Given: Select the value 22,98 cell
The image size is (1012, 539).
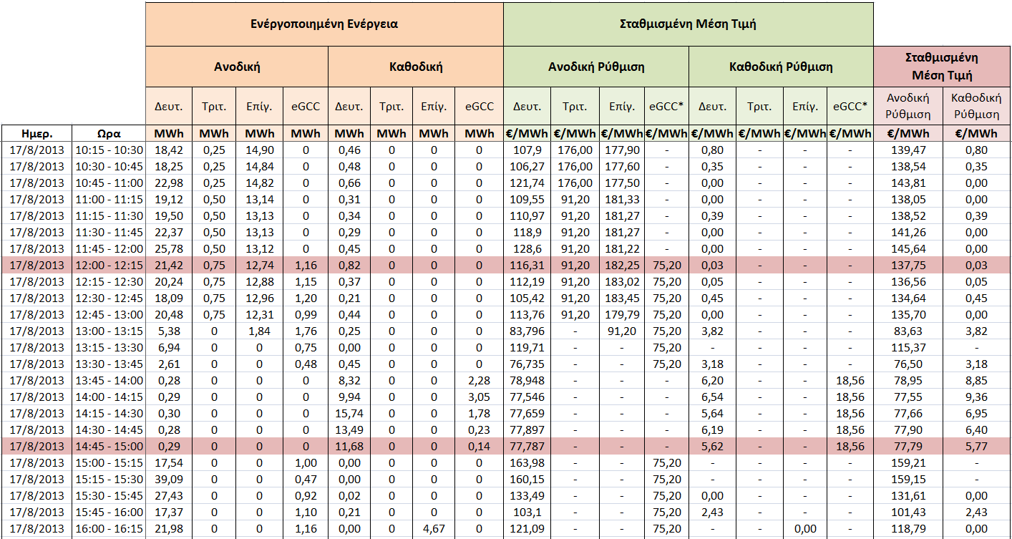Looking at the screenshot, I should point(170,183).
